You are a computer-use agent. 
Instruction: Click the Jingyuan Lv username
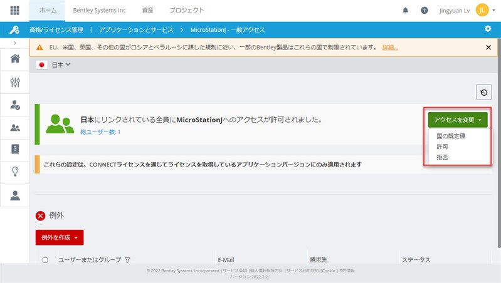[455, 11]
